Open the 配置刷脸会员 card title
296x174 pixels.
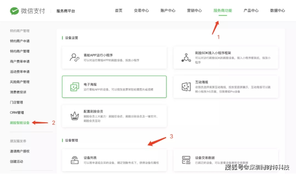coord(93,111)
